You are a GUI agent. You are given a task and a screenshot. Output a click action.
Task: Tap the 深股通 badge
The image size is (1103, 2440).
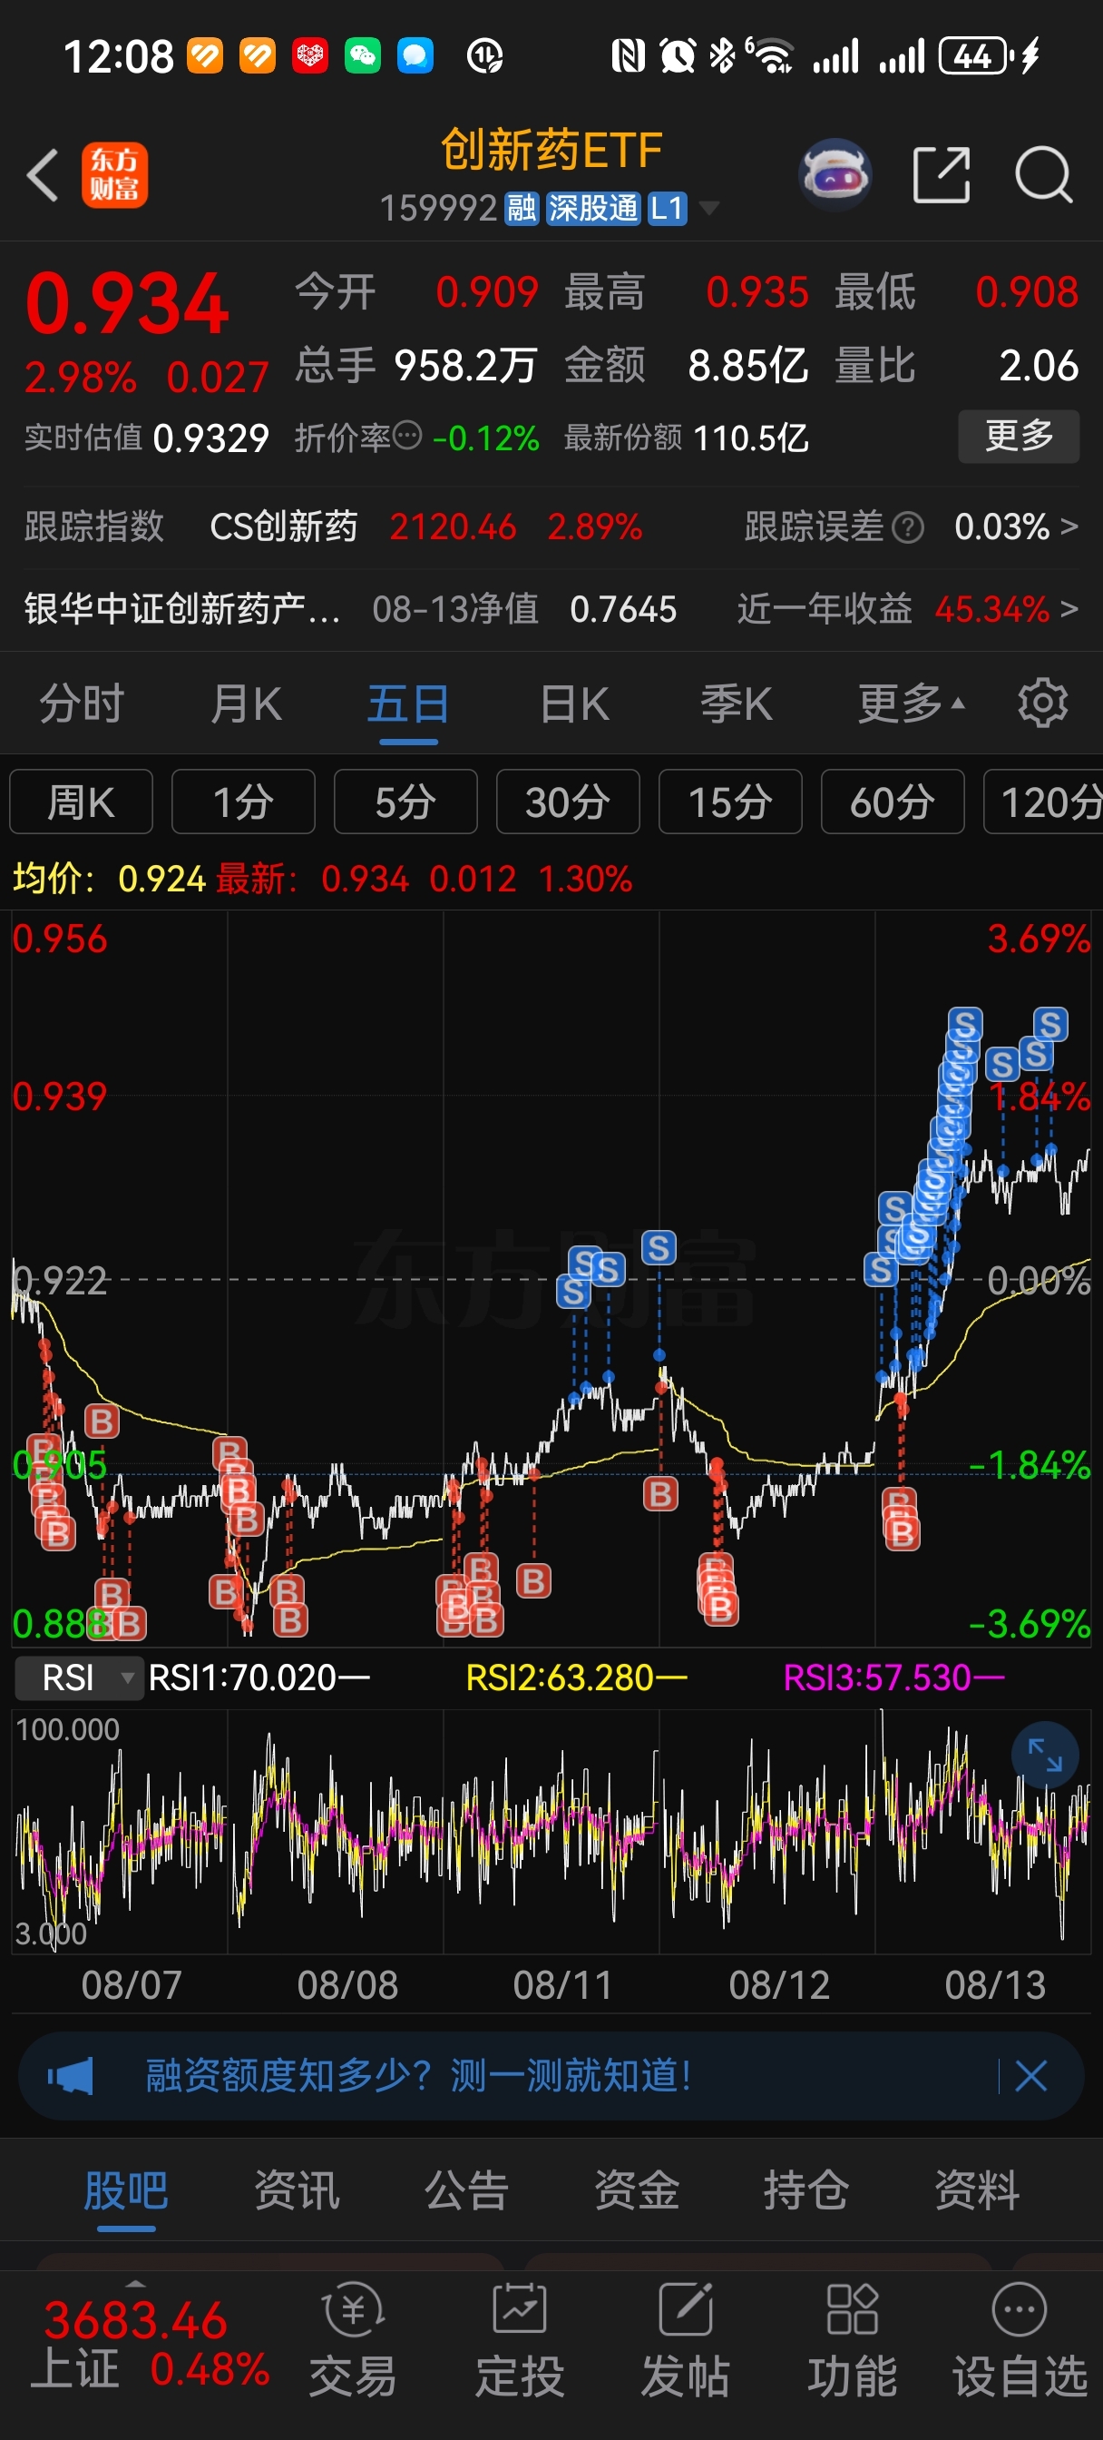tap(592, 208)
